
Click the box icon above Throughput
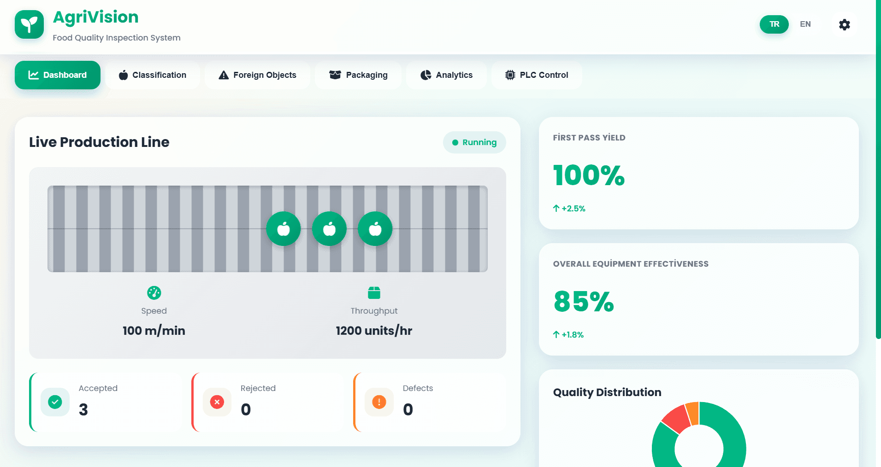tap(374, 292)
